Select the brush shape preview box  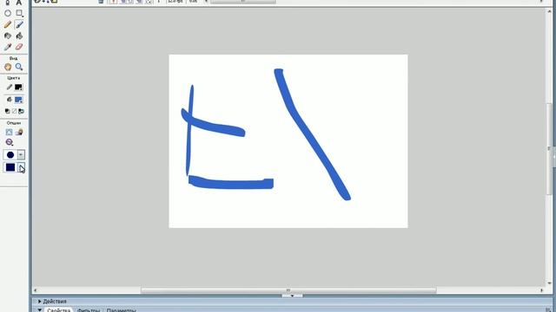[10, 167]
